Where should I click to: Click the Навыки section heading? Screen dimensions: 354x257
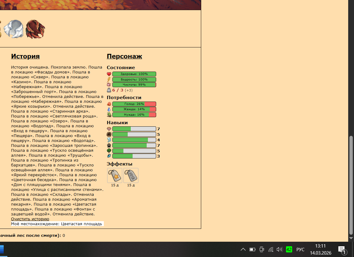coord(117,122)
